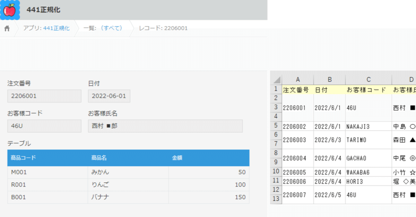Open the app link アプリ: 441正規化
This screenshot has height=217, width=416.
[x=47, y=29]
